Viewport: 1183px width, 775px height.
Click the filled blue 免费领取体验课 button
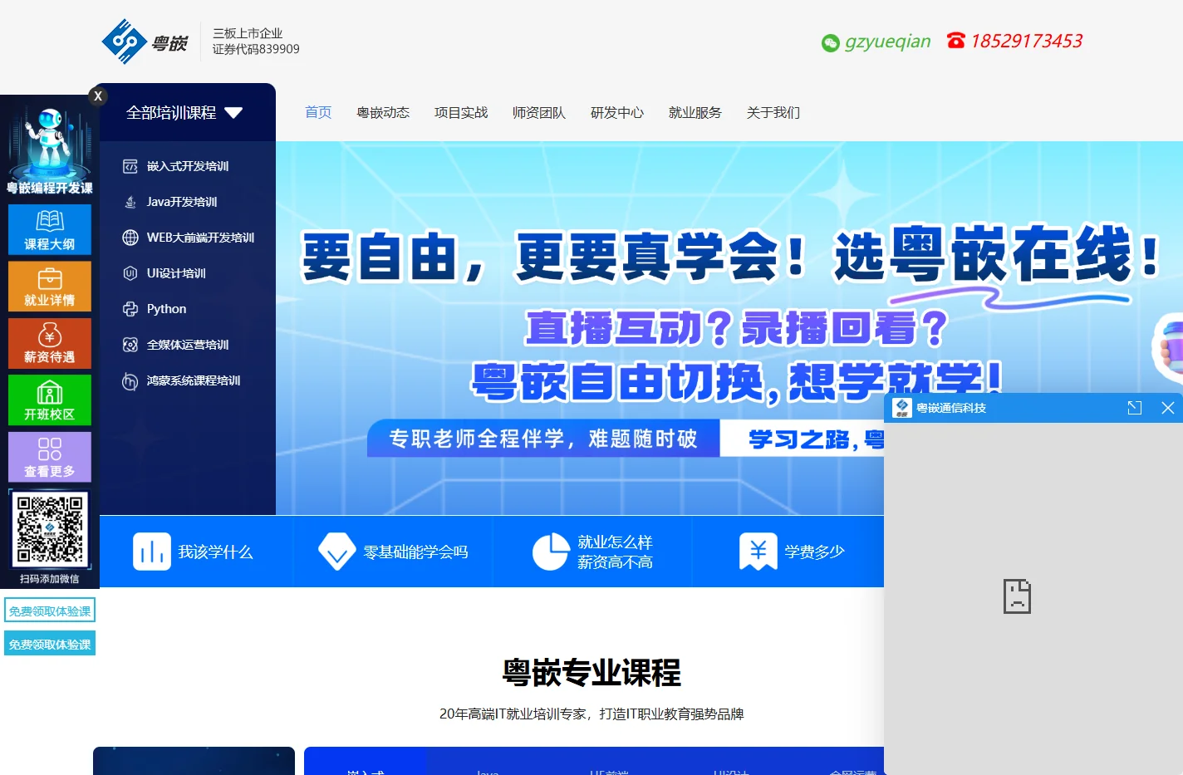click(x=50, y=644)
